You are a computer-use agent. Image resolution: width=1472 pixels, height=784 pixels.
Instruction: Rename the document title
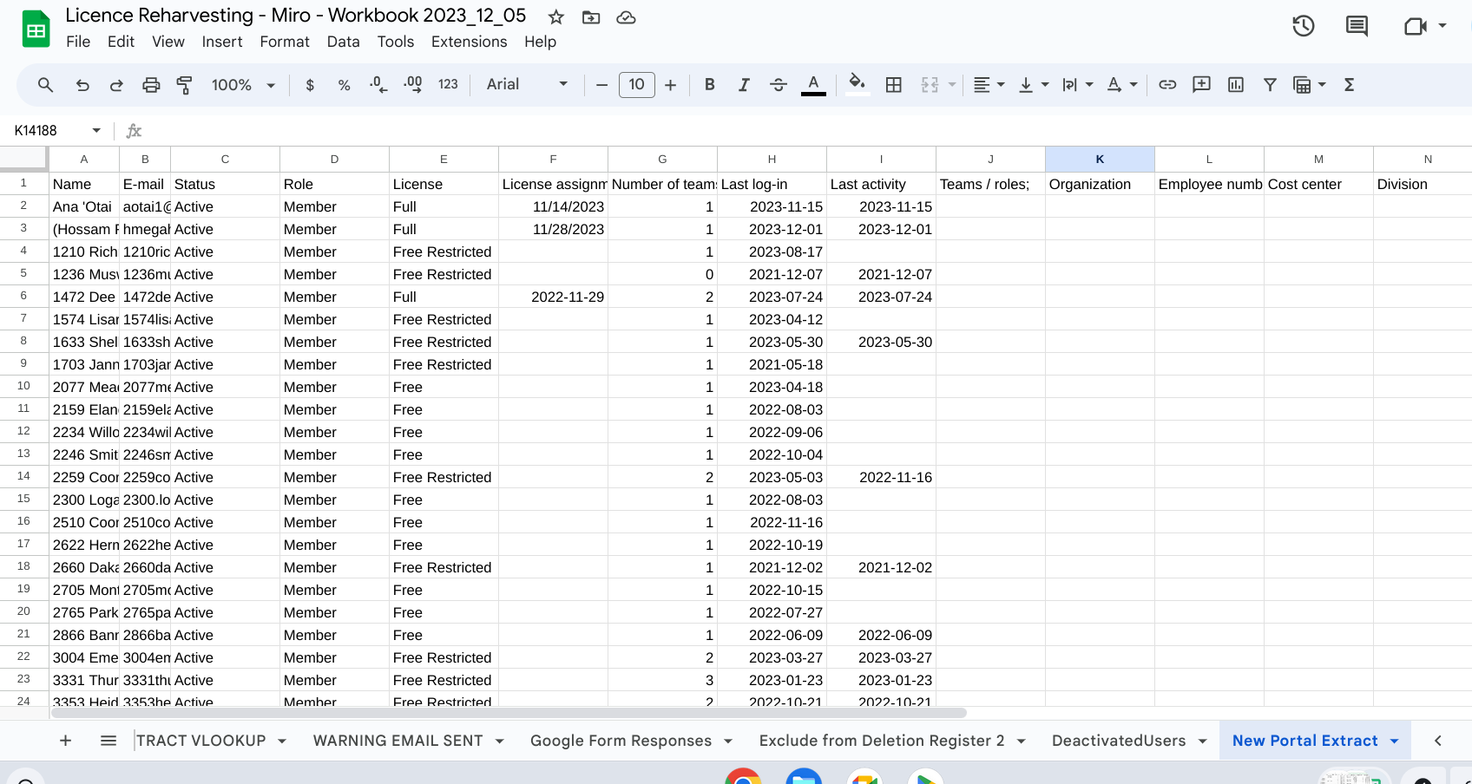(296, 16)
